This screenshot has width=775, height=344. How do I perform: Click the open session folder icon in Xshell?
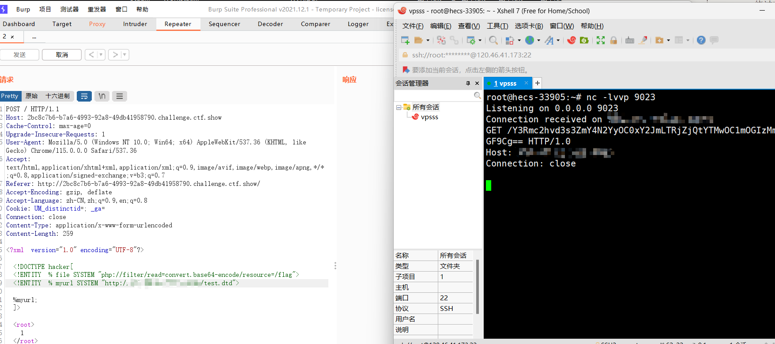coord(419,41)
